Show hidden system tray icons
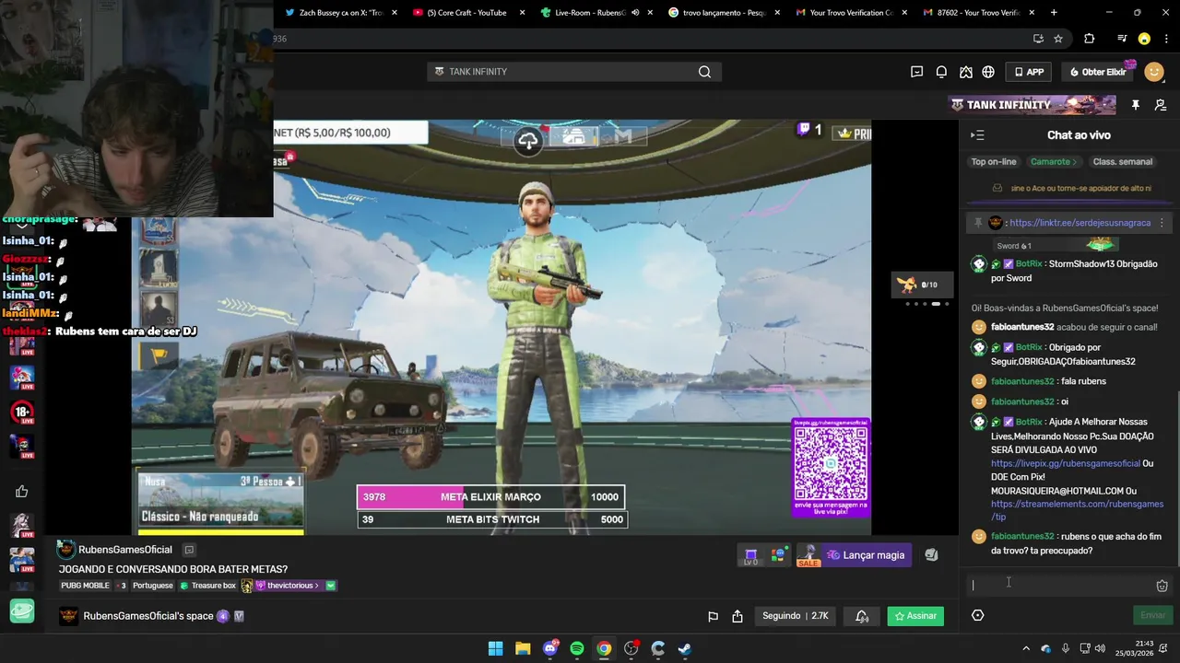Image resolution: width=1180 pixels, height=663 pixels. tap(1026, 648)
